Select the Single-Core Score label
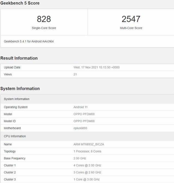174x183 pixels. 44,28
